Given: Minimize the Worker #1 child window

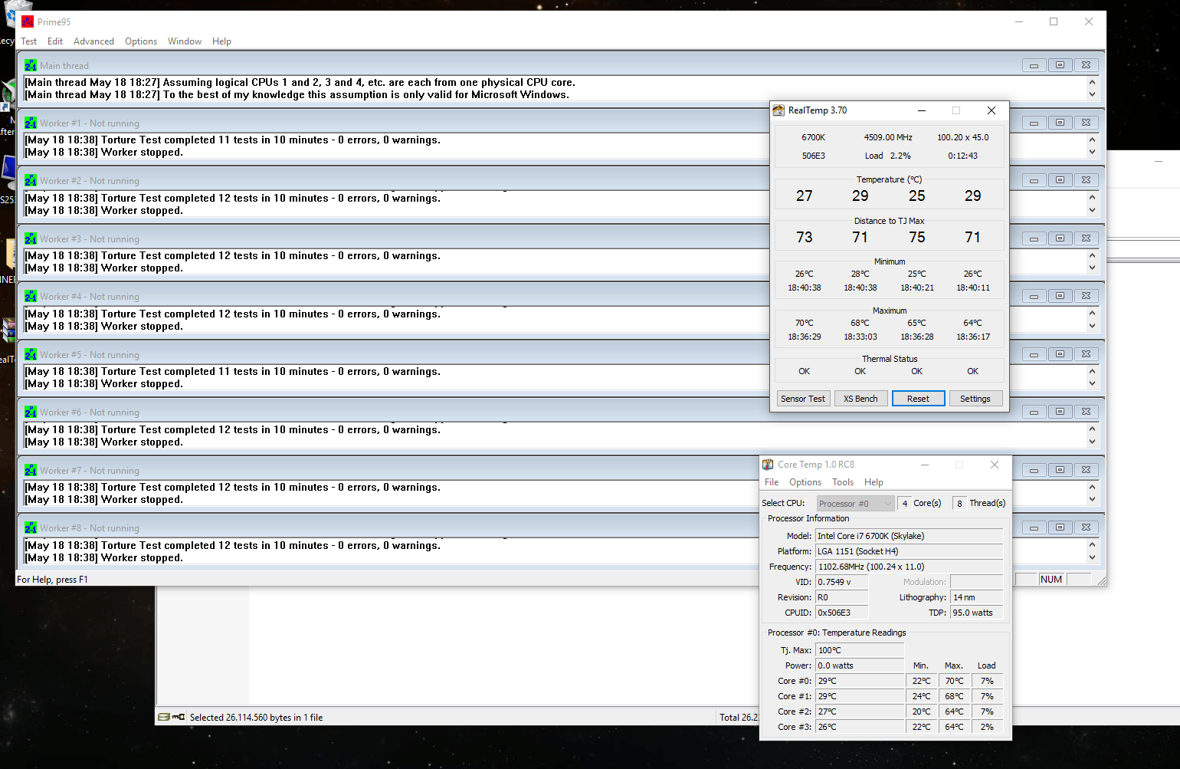Looking at the screenshot, I should click(x=1034, y=123).
